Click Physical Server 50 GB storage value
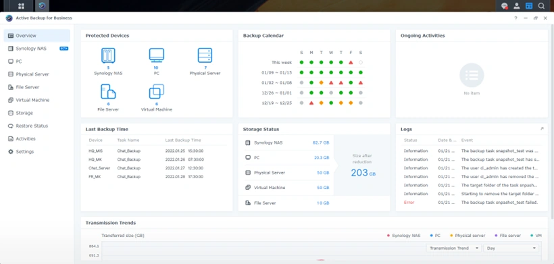This screenshot has width=554, height=264. pos(323,173)
